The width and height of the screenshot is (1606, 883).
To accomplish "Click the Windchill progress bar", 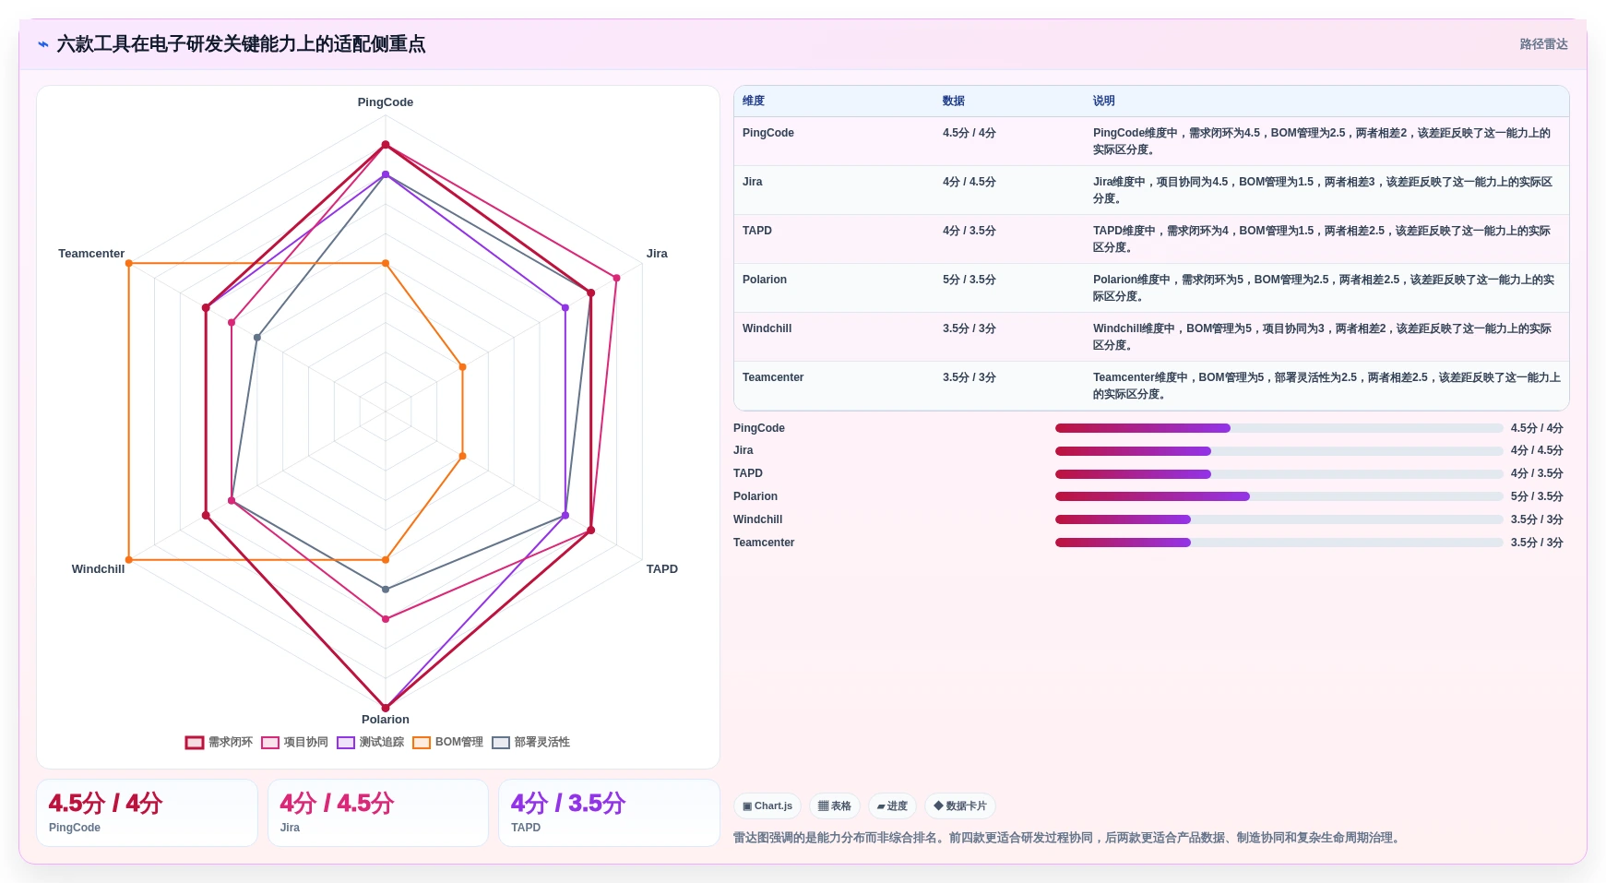I will tap(1279, 519).
